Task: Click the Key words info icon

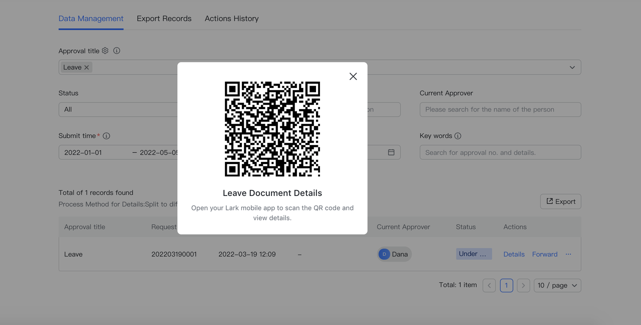Action: coord(458,136)
